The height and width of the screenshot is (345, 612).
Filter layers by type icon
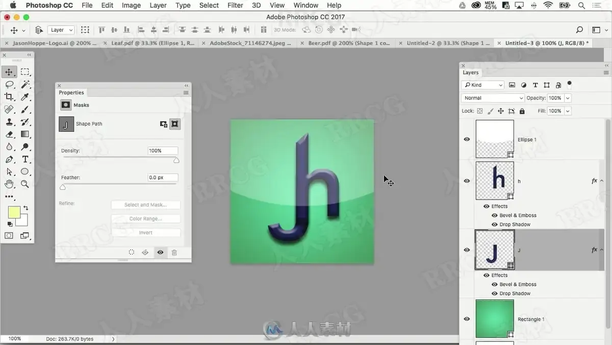point(535,85)
